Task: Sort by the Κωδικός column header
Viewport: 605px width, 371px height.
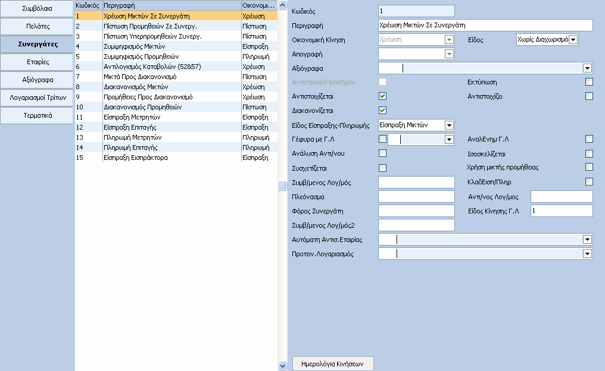Action: [88, 5]
